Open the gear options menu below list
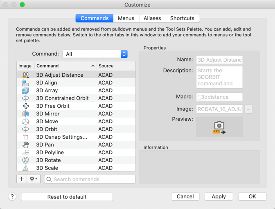Image resolution: width=275 pixels, height=209 pixels. coord(34,179)
